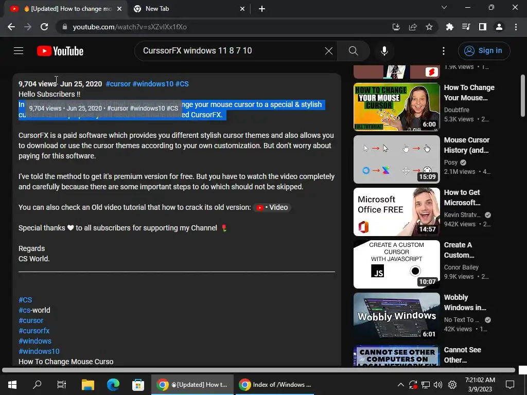Screen dimensions: 527x395
Task: Click 'Wobbly Windows in...' video title
Action: [465, 302]
